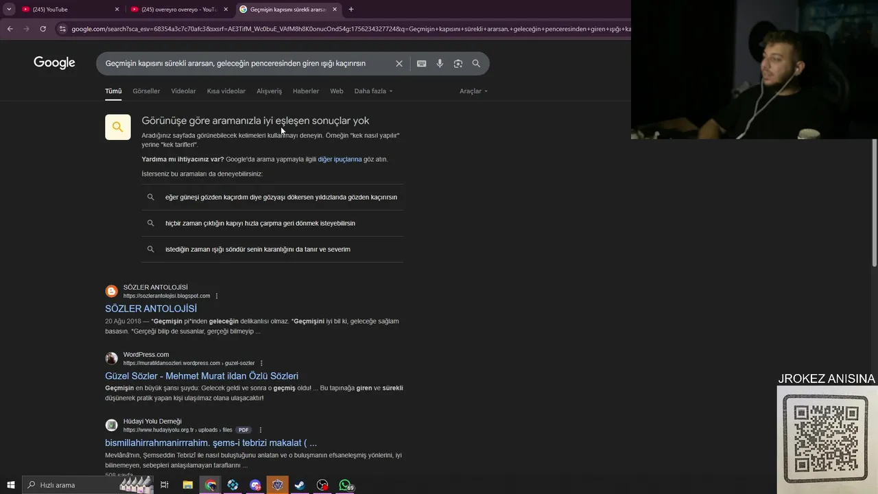The height and width of the screenshot is (494, 878).
Task: Open the diğer ipuçlarına help link
Action: (x=340, y=159)
